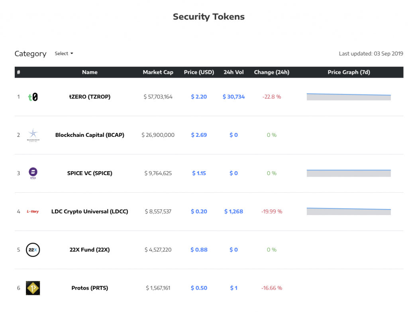Sort table by Change (24h) header
Viewport: 408px width, 320px height.
coord(271,72)
